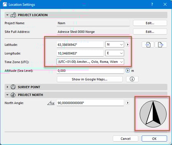Click the Altitude (Sea Level) field
Image resolution: width=172 pixels, height=145 pixels.
(x=90, y=70)
